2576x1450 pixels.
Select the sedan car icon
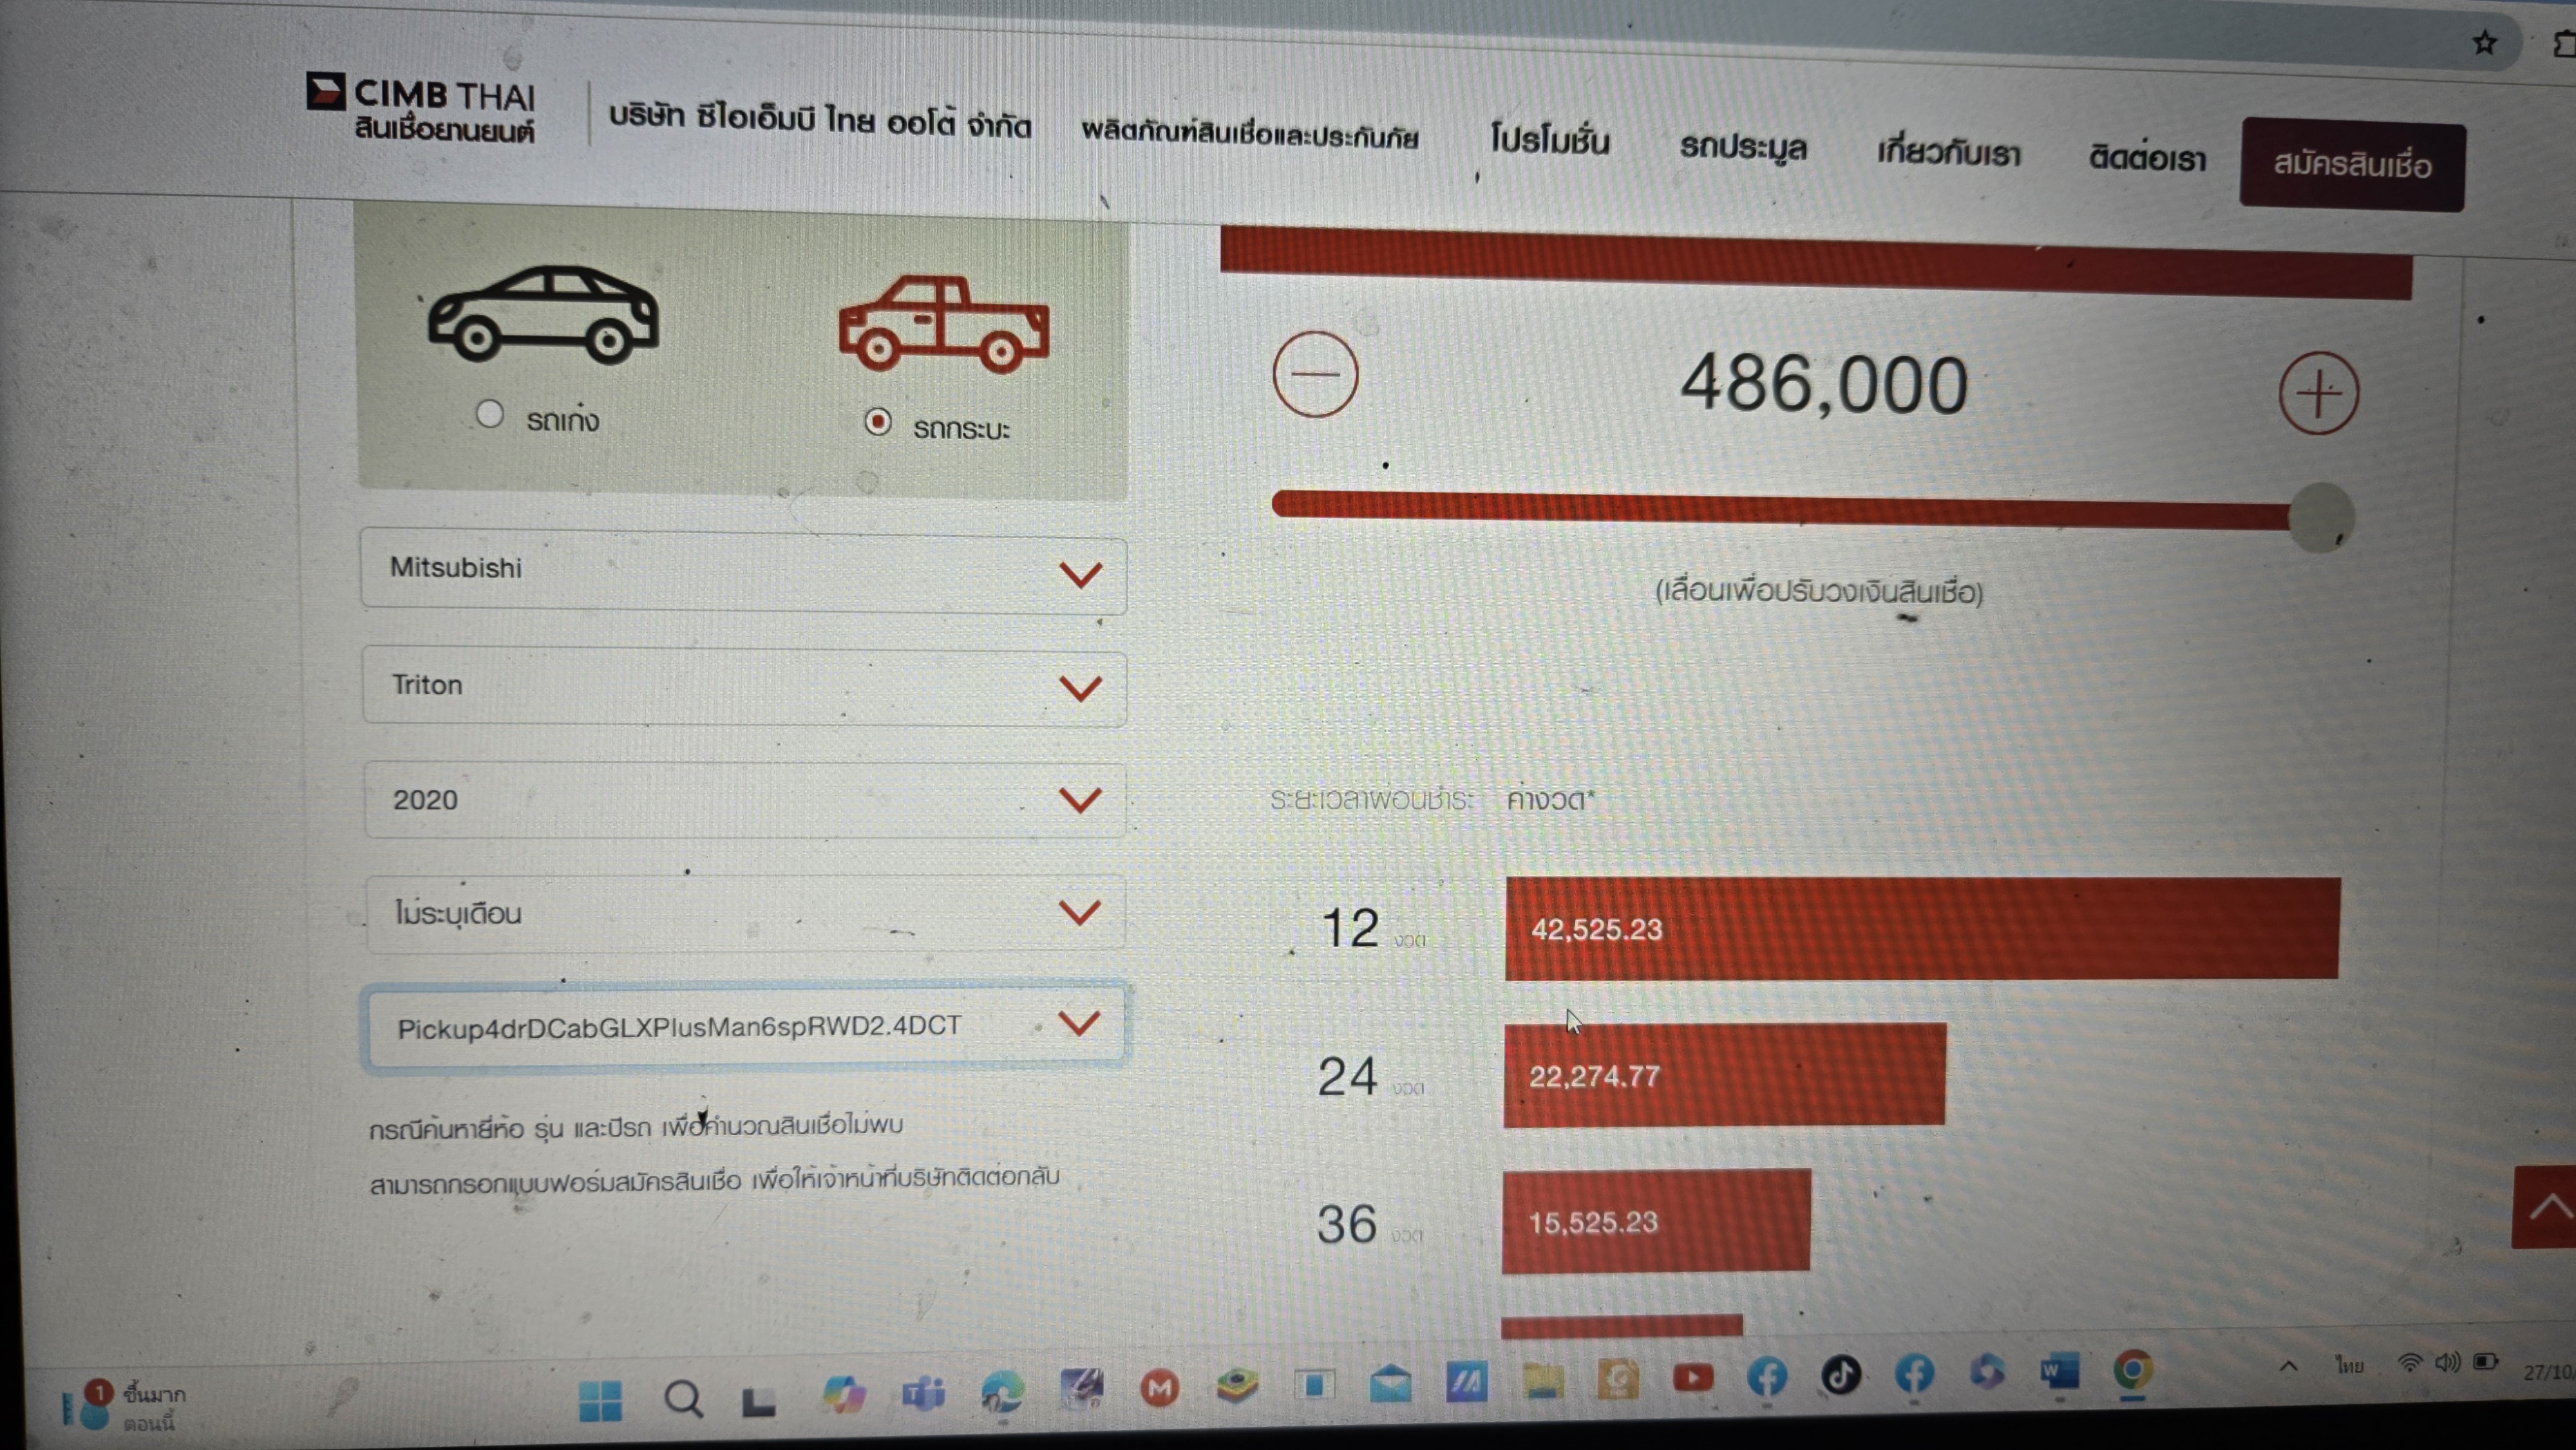pyautogui.click(x=543, y=314)
